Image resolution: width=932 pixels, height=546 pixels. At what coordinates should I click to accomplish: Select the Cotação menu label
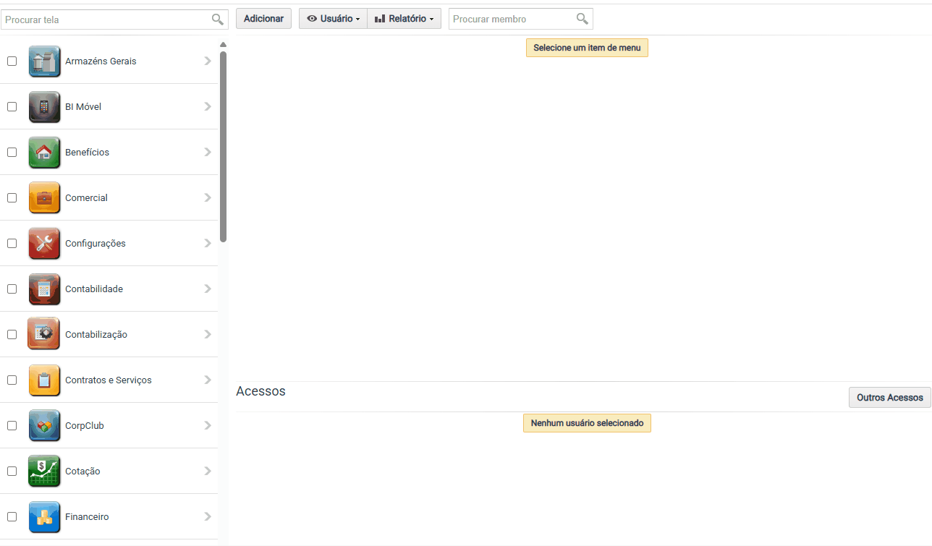click(82, 472)
